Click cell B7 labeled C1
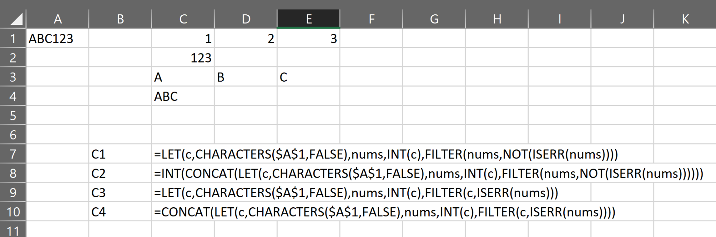The image size is (716, 237). (x=120, y=154)
